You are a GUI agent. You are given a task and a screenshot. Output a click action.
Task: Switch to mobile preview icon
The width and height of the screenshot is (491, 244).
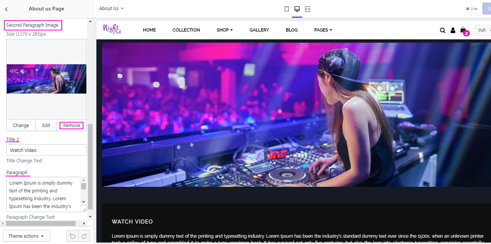tap(287, 9)
